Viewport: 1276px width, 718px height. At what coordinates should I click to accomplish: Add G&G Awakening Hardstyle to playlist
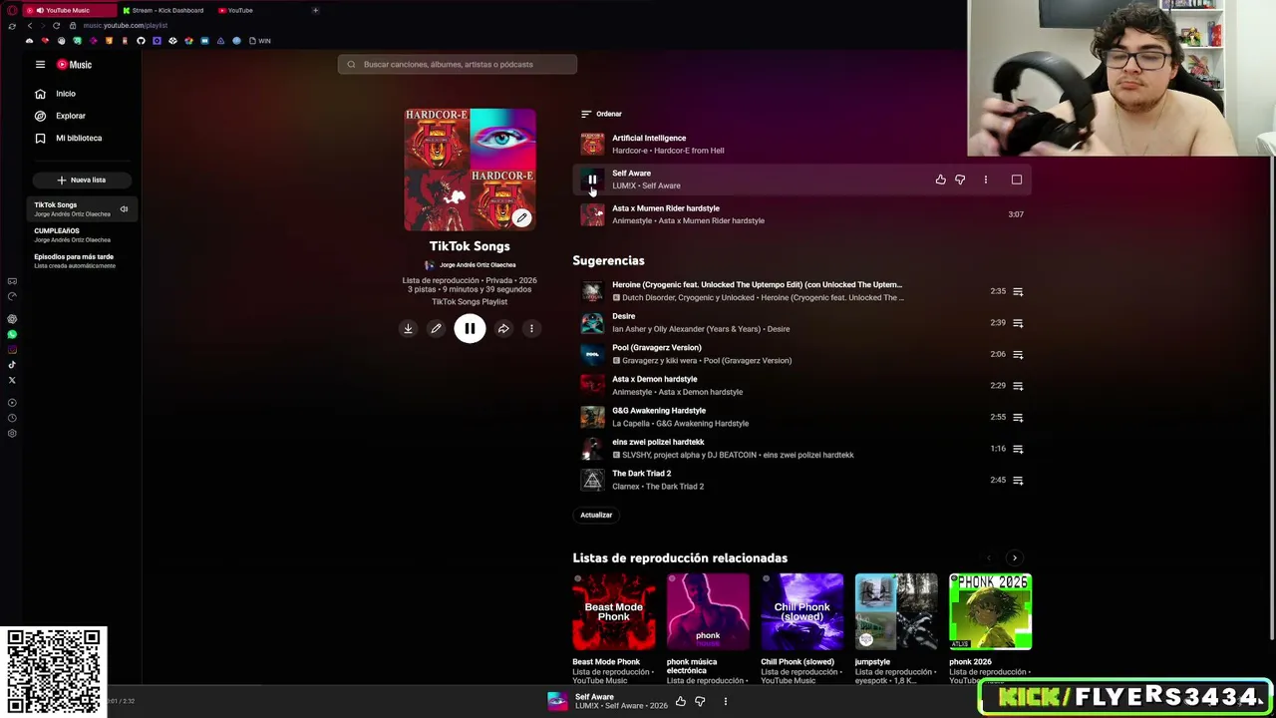pos(1018,418)
